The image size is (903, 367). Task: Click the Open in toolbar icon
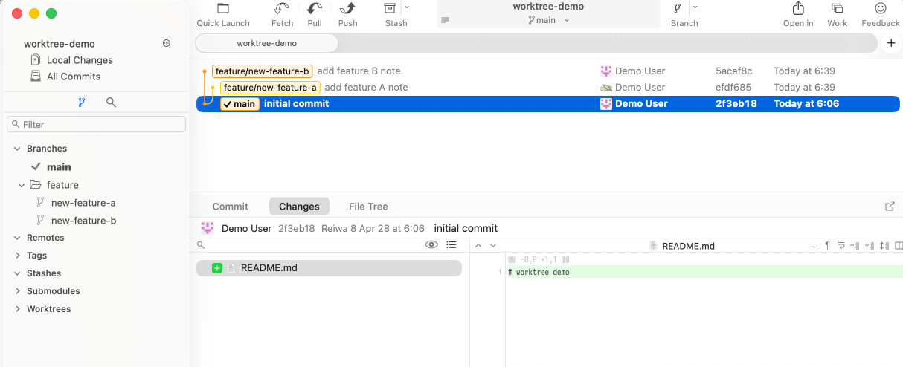tap(798, 8)
